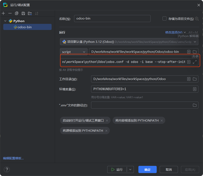203x176 pixels.
Task: Save the configuration using the floppy disk icon
Action: (23, 13)
